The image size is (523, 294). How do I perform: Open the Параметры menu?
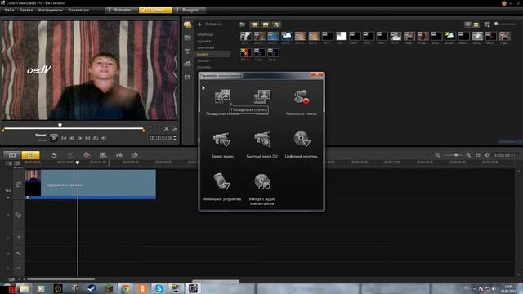pos(78,10)
